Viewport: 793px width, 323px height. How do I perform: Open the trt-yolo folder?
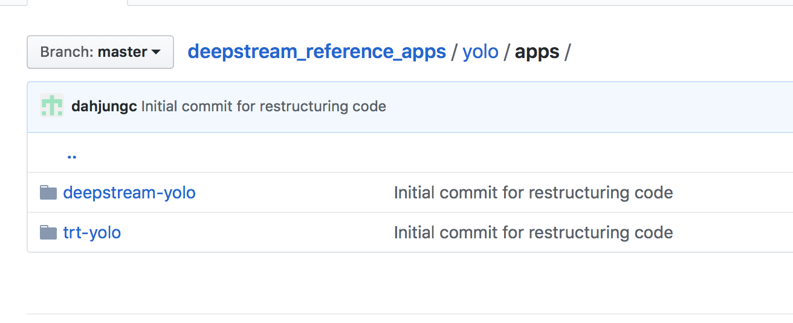(x=92, y=232)
